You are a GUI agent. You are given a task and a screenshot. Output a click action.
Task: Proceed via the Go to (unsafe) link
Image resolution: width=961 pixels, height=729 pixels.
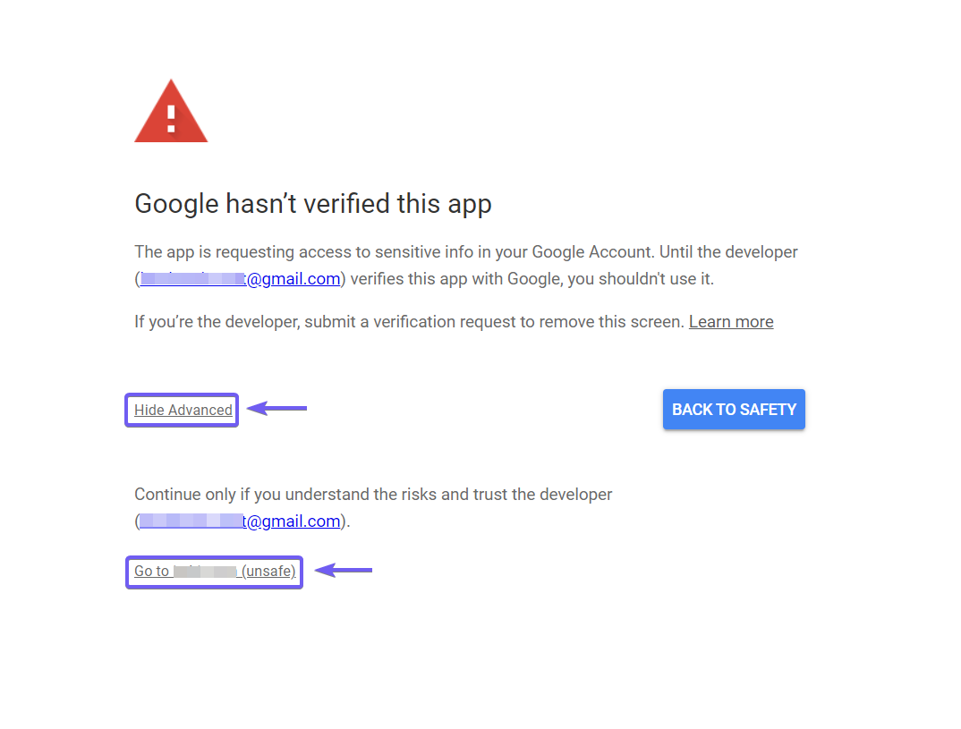215,571
